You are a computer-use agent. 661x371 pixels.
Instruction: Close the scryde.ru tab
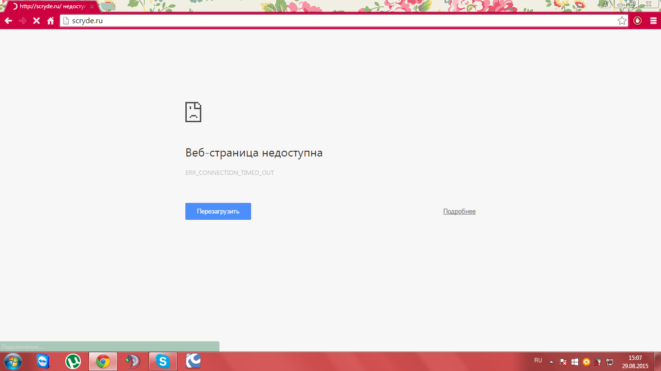pyautogui.click(x=92, y=7)
